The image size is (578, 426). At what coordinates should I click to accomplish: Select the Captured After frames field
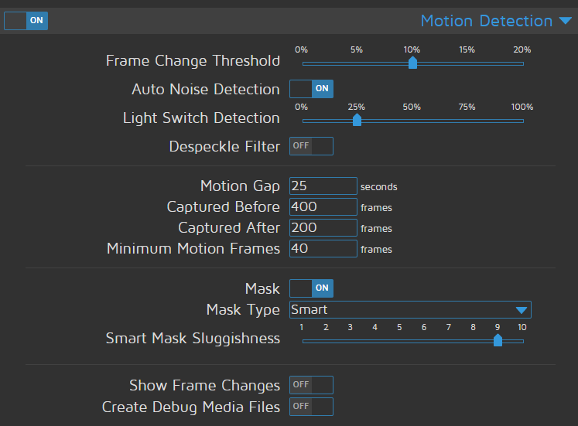[x=323, y=228]
